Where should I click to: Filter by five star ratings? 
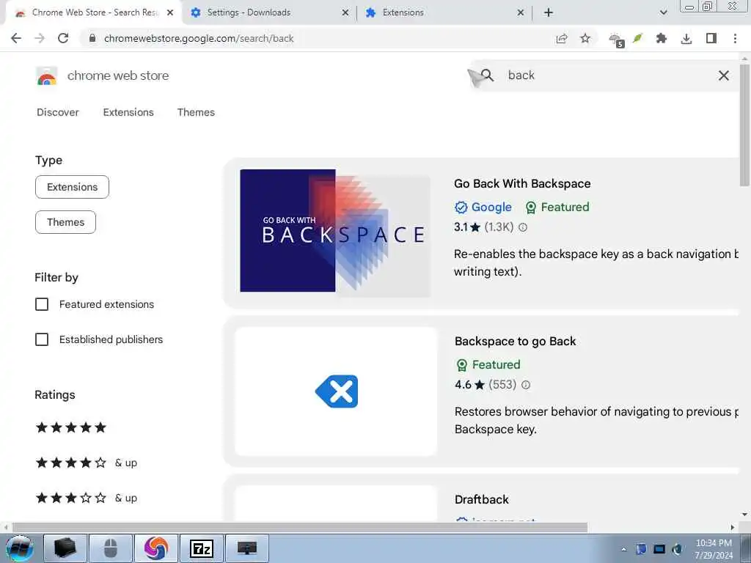[x=71, y=427]
